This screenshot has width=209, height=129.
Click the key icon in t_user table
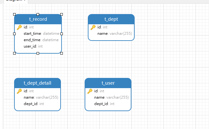pos(90,91)
